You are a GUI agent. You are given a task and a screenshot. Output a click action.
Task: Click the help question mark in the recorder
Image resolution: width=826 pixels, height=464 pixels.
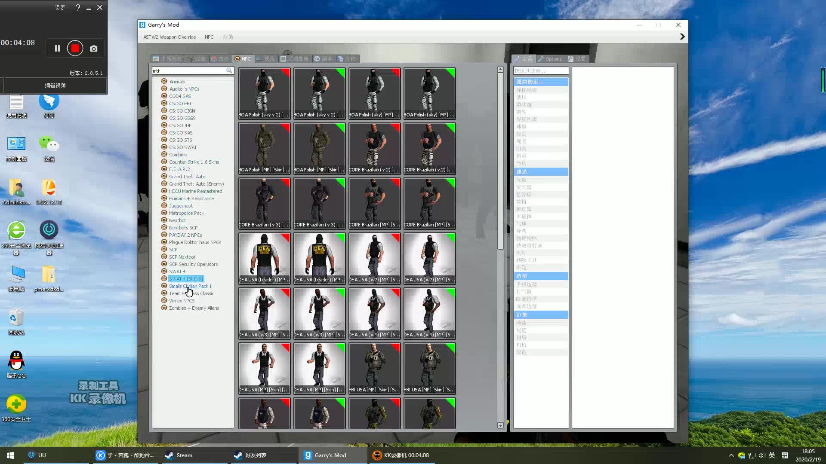pyautogui.click(x=78, y=8)
